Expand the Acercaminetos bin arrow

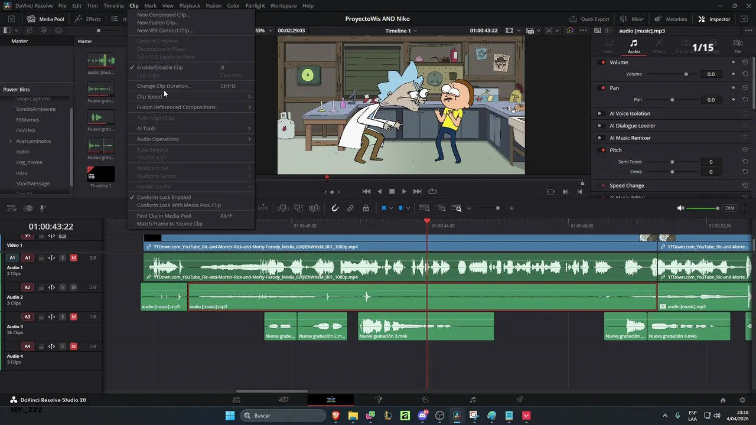pyautogui.click(x=11, y=141)
